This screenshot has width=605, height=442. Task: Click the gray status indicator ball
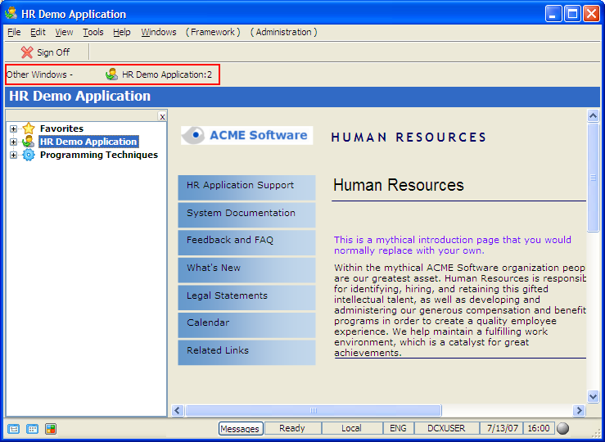[563, 428]
